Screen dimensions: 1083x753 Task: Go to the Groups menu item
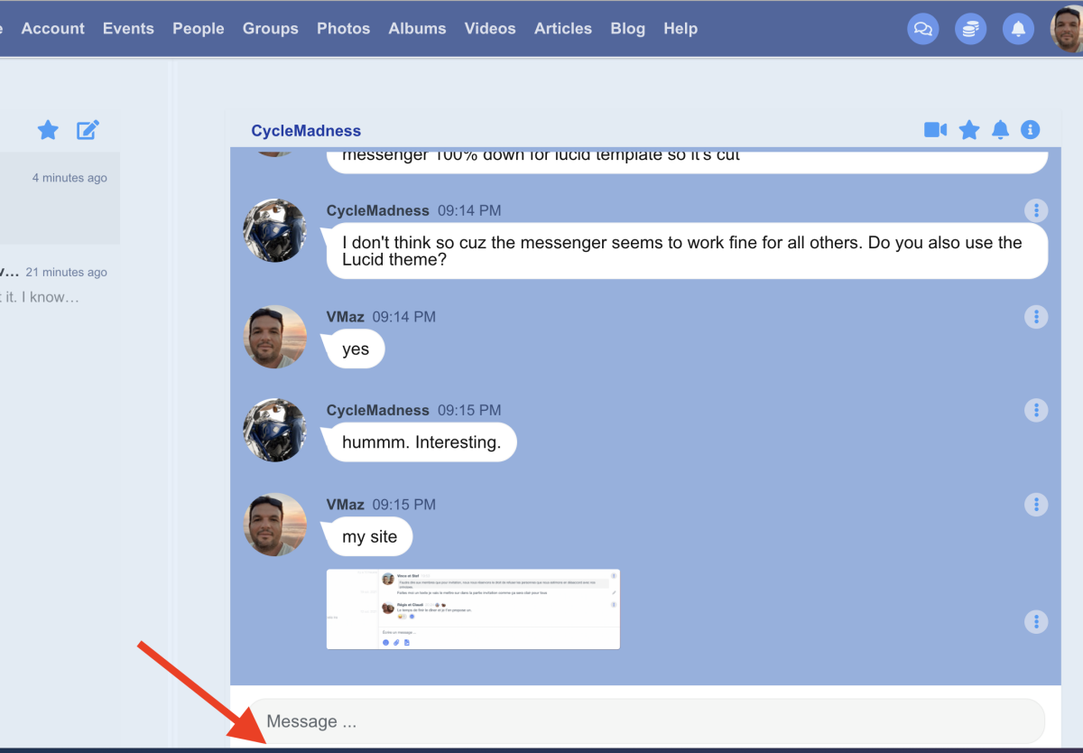coord(270,29)
